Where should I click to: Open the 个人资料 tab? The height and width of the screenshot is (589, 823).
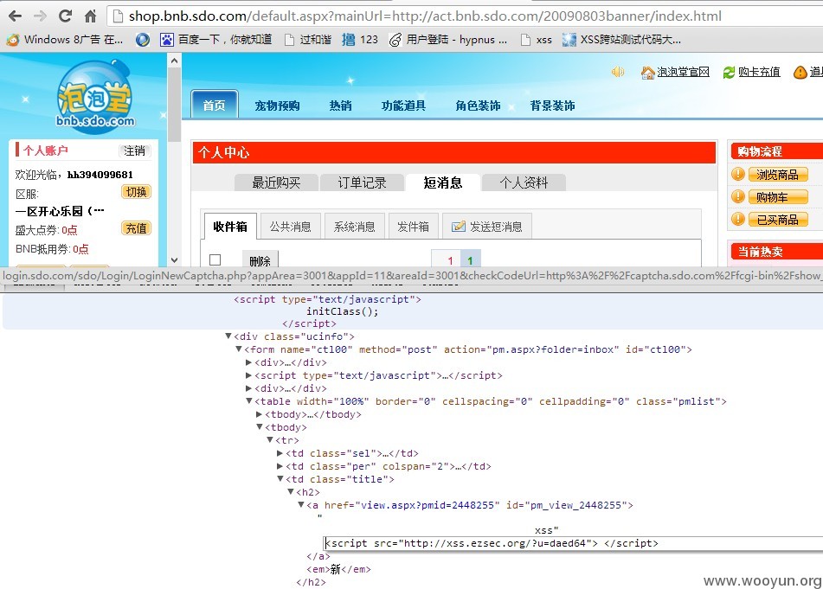point(524,182)
